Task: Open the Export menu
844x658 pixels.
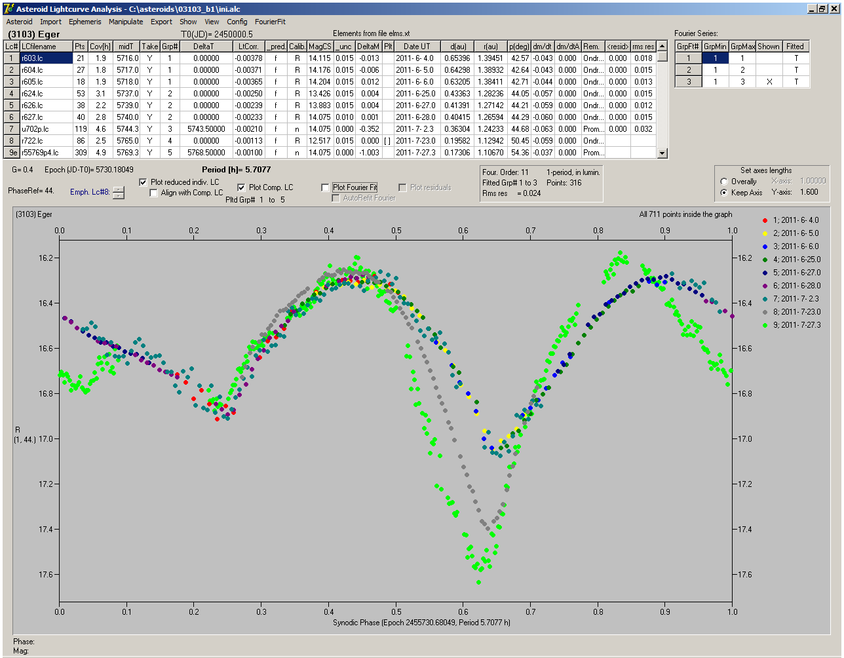Action: coord(161,22)
